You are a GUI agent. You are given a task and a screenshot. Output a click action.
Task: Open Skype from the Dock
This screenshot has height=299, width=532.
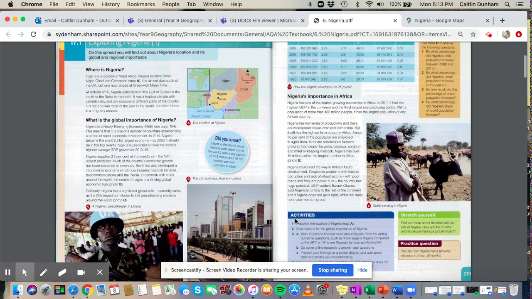[x=197, y=290]
